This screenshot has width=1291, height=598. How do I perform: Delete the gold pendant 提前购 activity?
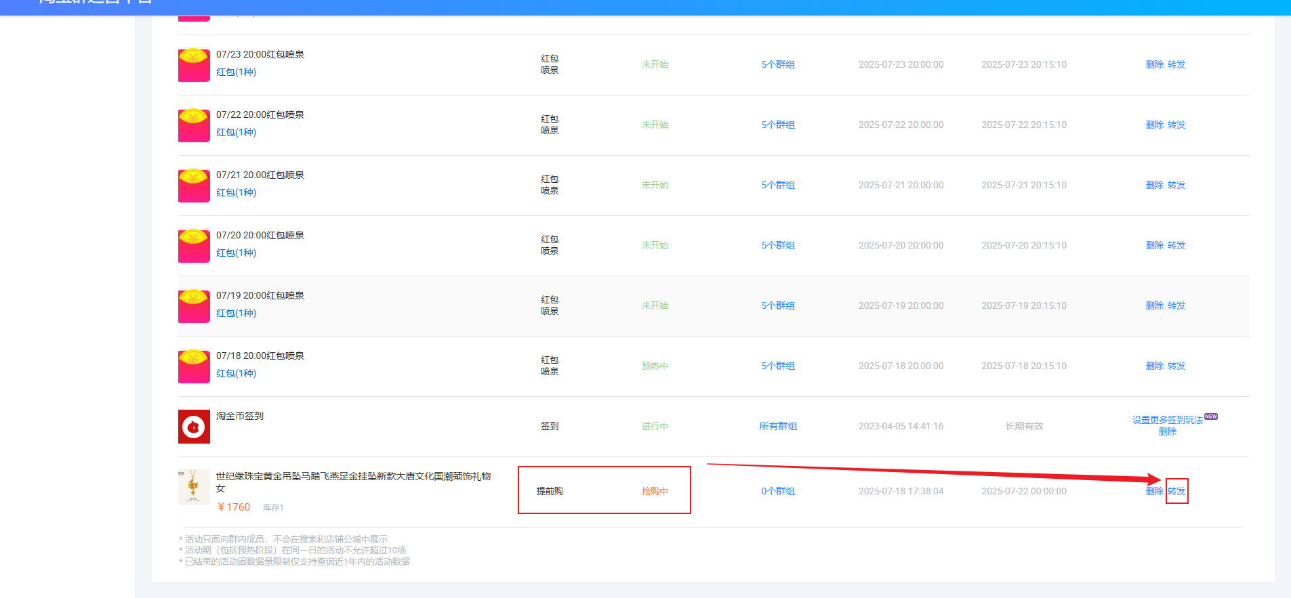pyautogui.click(x=1154, y=491)
